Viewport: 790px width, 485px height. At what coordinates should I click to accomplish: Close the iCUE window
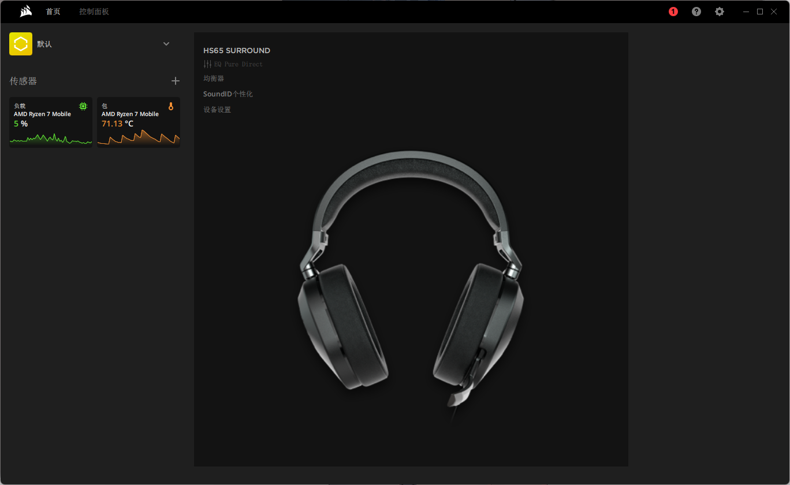pos(774,12)
